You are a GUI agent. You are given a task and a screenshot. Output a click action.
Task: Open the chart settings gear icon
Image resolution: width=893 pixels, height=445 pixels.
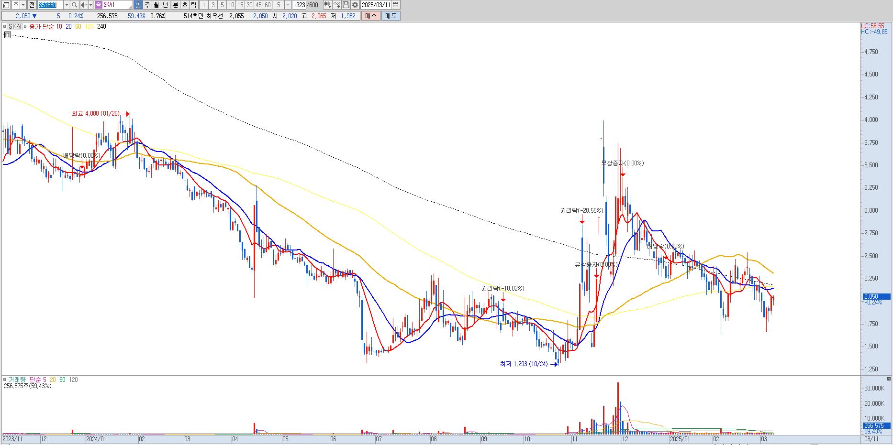pos(355,5)
